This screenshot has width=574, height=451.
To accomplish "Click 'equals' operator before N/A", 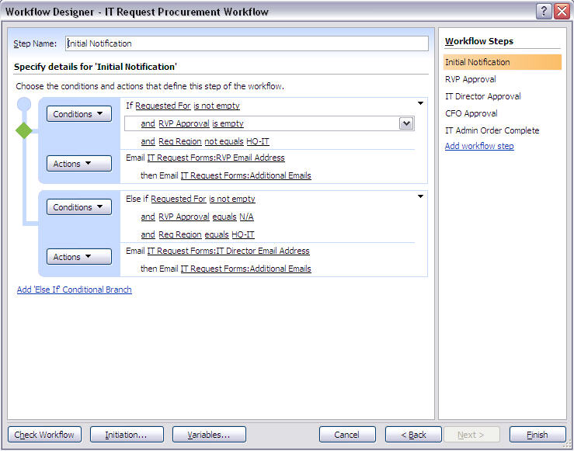I will click(224, 217).
